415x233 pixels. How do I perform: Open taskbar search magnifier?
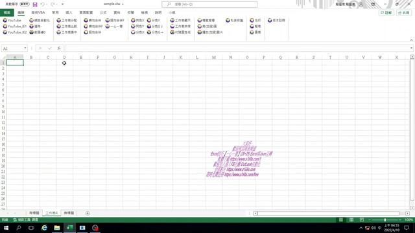point(19,228)
